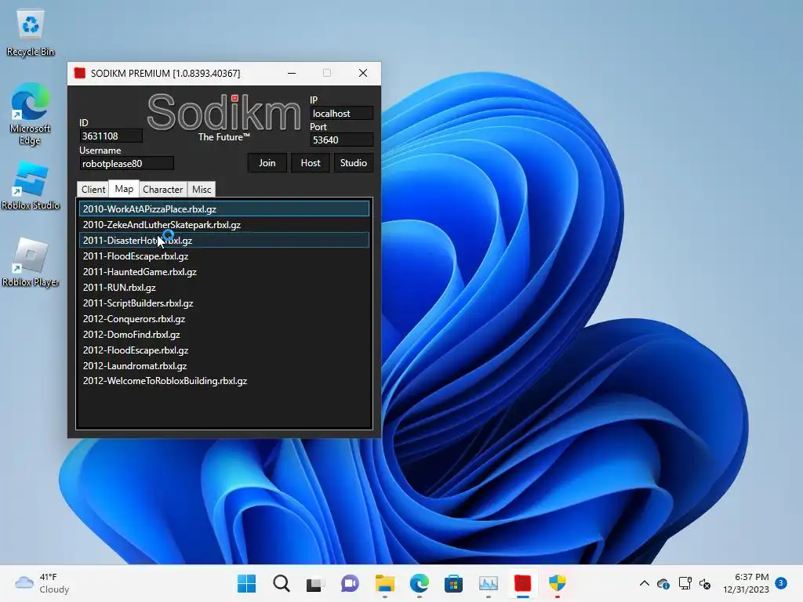
Task: Open the Chat taskbar icon
Action: 350,583
